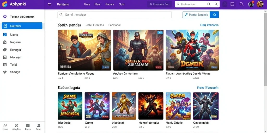Click the first magnifier in header search box
This screenshot has width=267, height=133.
(x=209, y=4)
